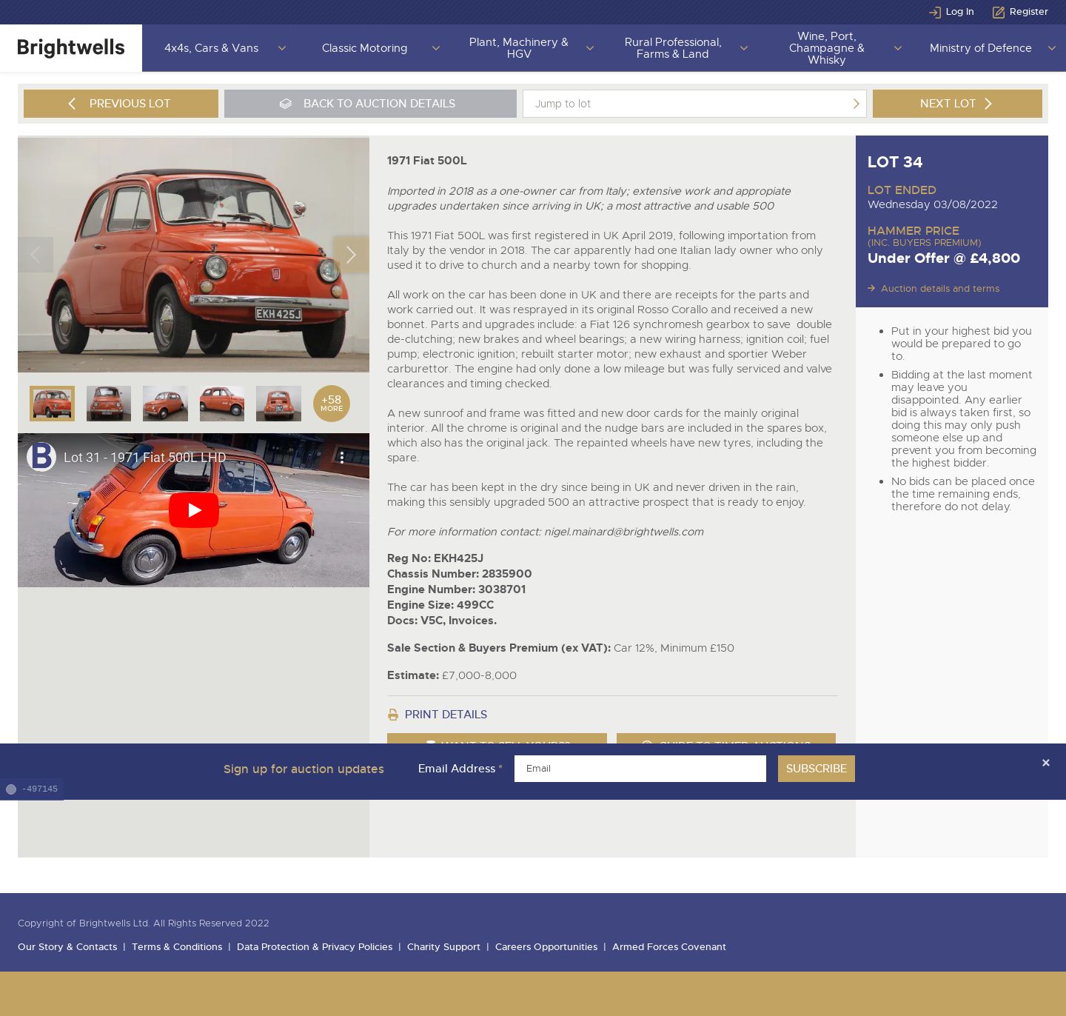Go to the Previous Lot
1066x1016 pixels.
pyautogui.click(x=121, y=104)
